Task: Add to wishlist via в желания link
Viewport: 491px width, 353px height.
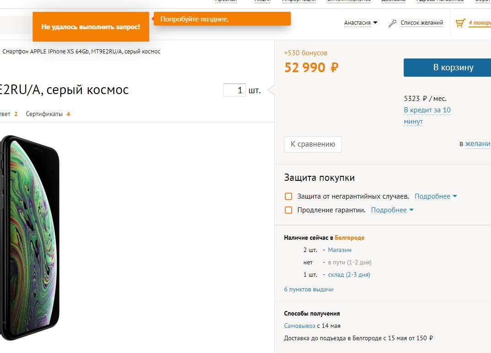Action: (x=478, y=144)
